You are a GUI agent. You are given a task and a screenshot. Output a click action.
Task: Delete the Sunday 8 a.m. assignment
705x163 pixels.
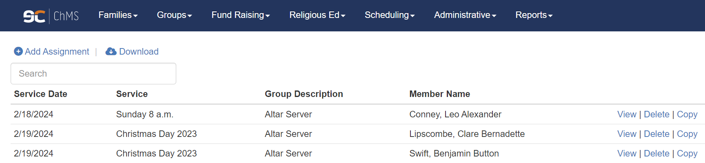coord(656,115)
